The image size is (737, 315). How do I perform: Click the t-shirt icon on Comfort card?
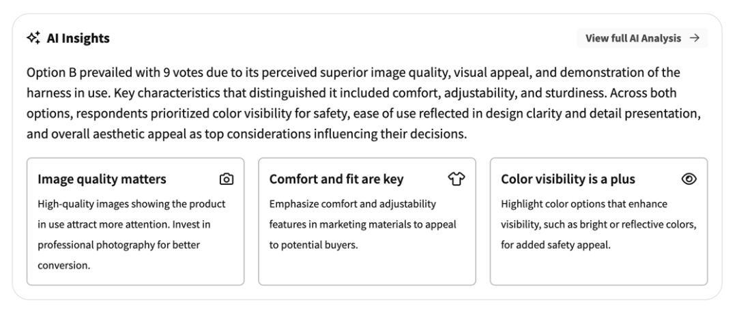456,179
